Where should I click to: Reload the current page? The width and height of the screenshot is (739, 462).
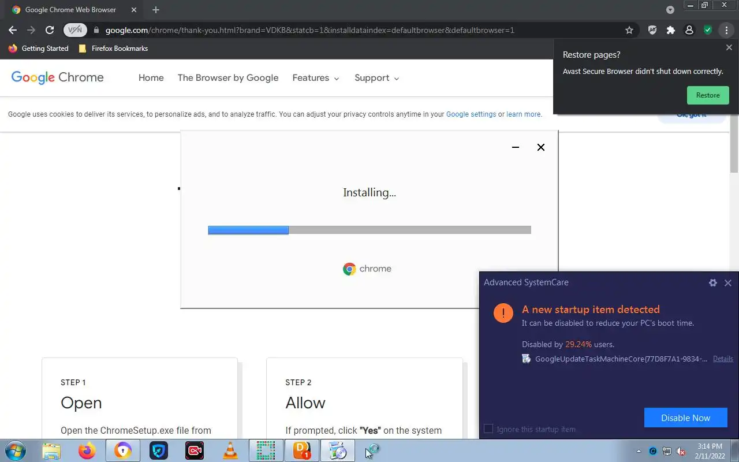coord(50,30)
